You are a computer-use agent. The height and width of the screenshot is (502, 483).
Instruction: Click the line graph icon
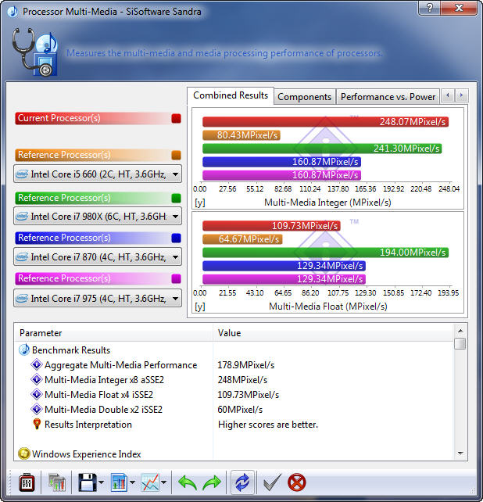[150, 482]
